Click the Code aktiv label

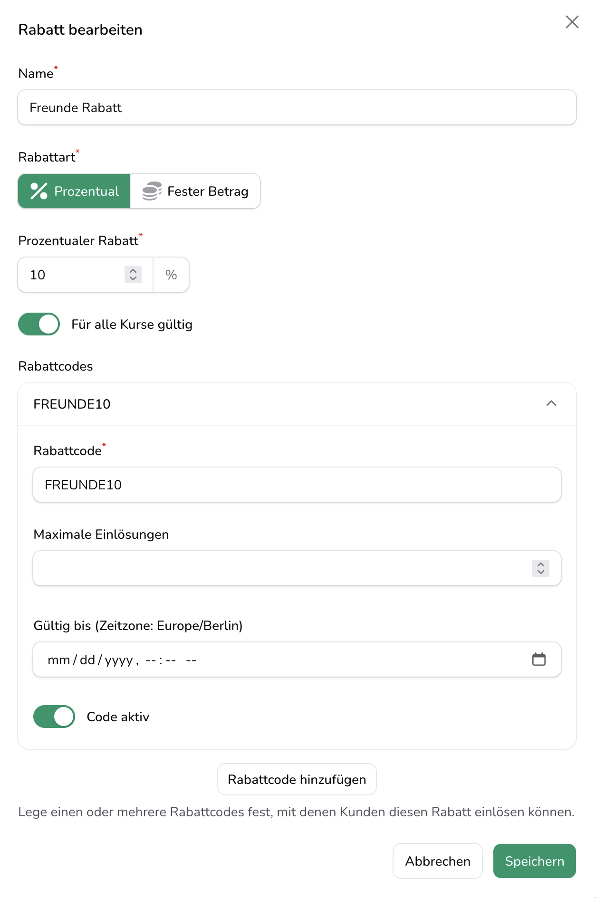[x=118, y=717]
